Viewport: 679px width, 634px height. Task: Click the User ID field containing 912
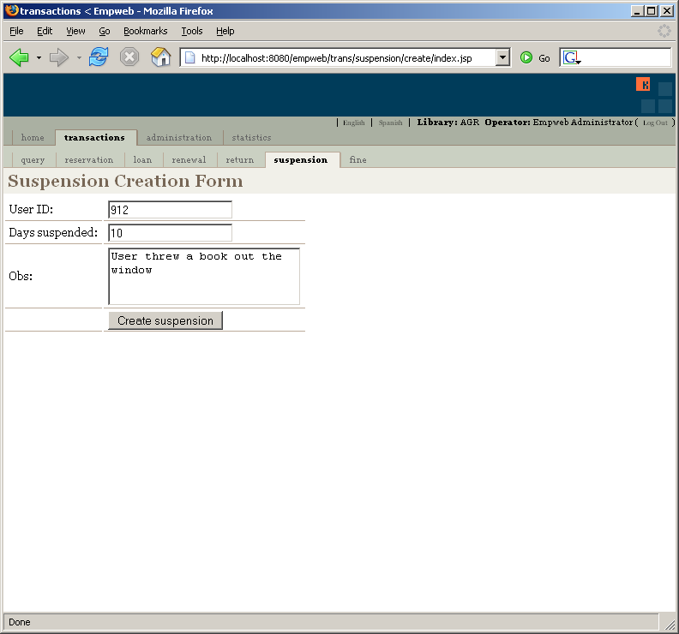point(171,210)
